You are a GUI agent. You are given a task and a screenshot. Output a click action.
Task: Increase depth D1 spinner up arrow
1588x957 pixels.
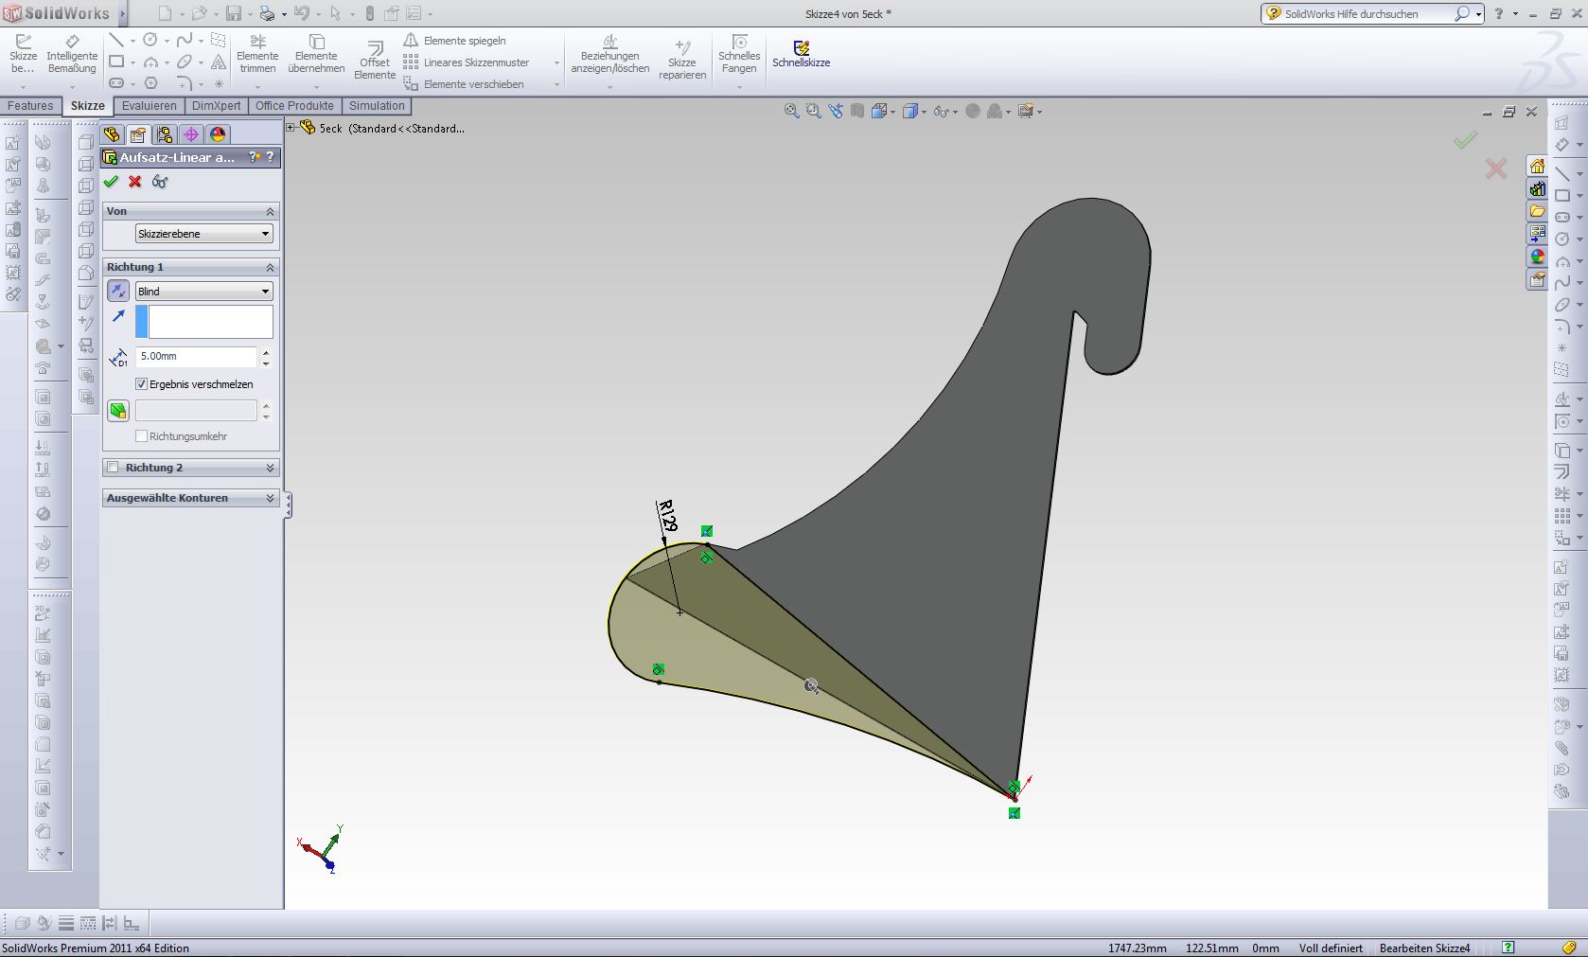click(266, 351)
